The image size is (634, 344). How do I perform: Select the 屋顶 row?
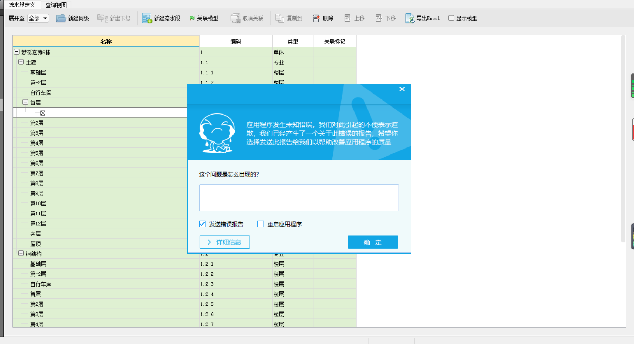point(100,244)
